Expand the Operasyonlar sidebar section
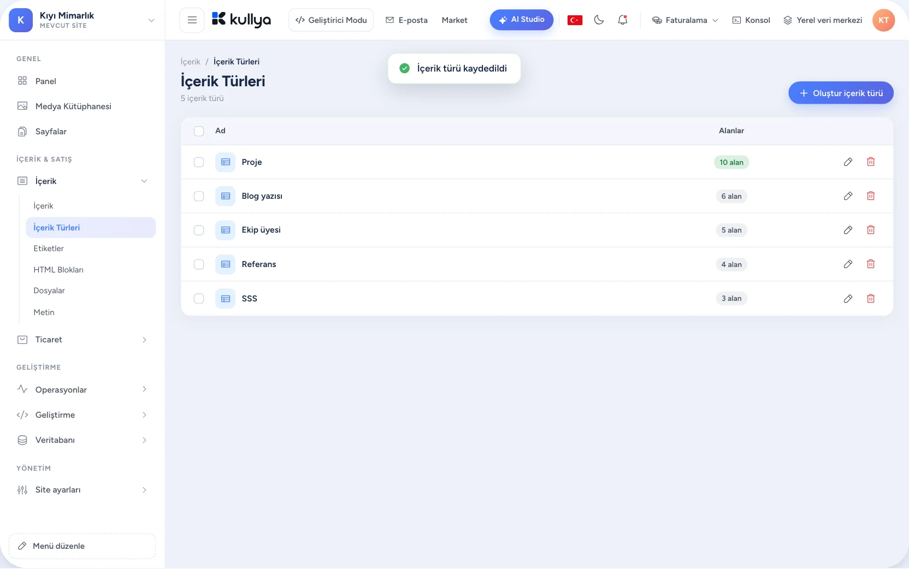 click(x=82, y=389)
